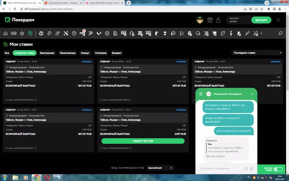Copy bet ID of 17 мая 22:41 bet
The image size is (289, 181).
(131, 148)
